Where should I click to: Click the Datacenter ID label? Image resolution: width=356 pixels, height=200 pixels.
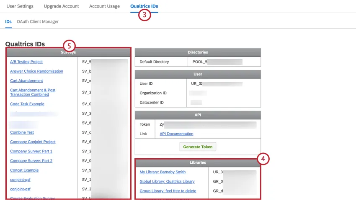(152, 102)
